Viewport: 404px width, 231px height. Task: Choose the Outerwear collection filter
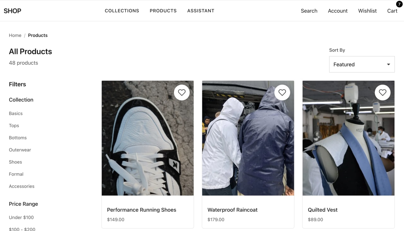(20, 150)
